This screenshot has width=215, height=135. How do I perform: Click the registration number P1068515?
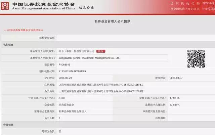[x=64, y=64]
